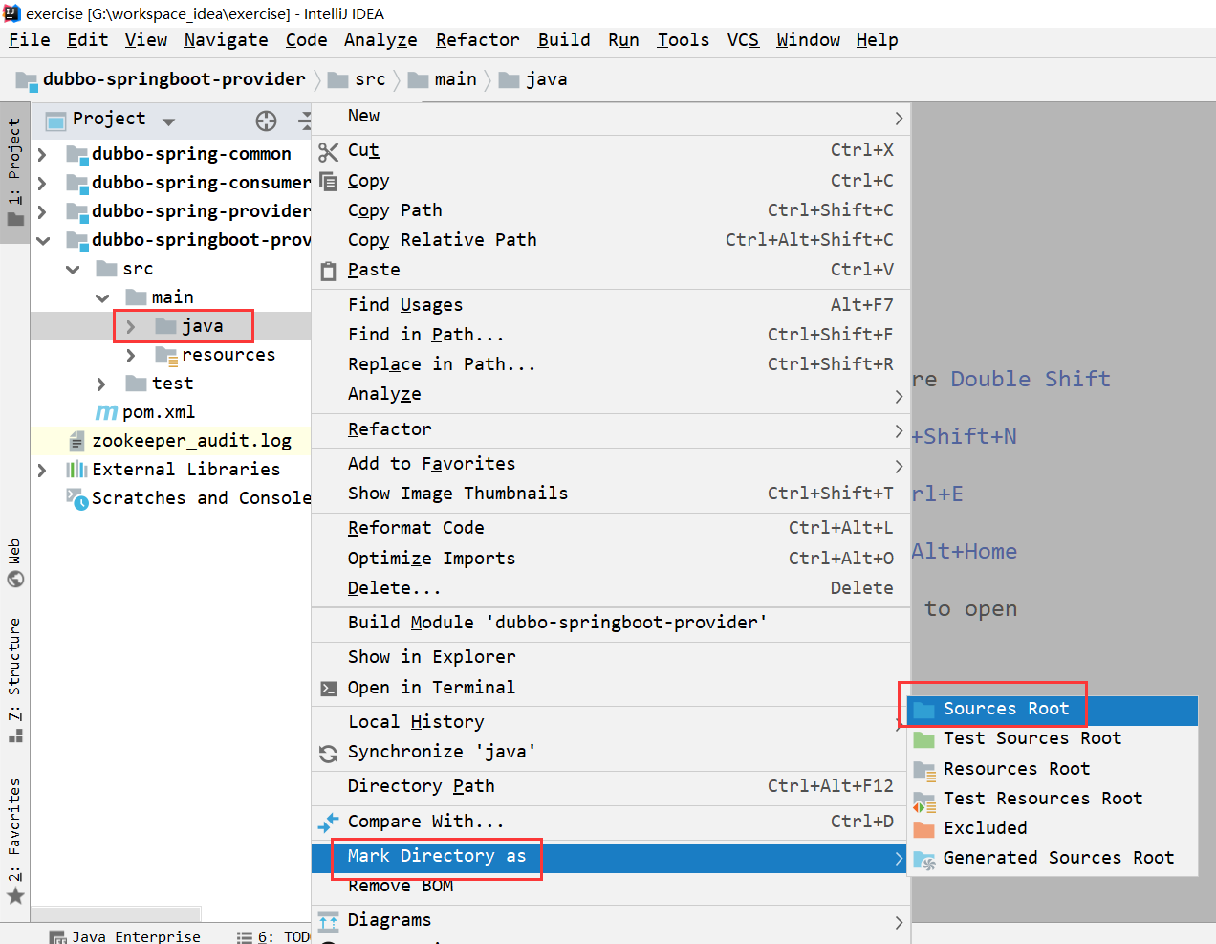Select zookeeper_audit.log file
This screenshot has width=1216, height=944.
click(191, 441)
